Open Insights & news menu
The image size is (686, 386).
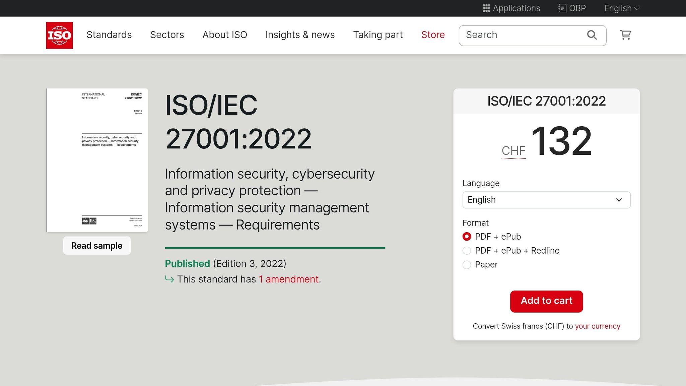[300, 35]
